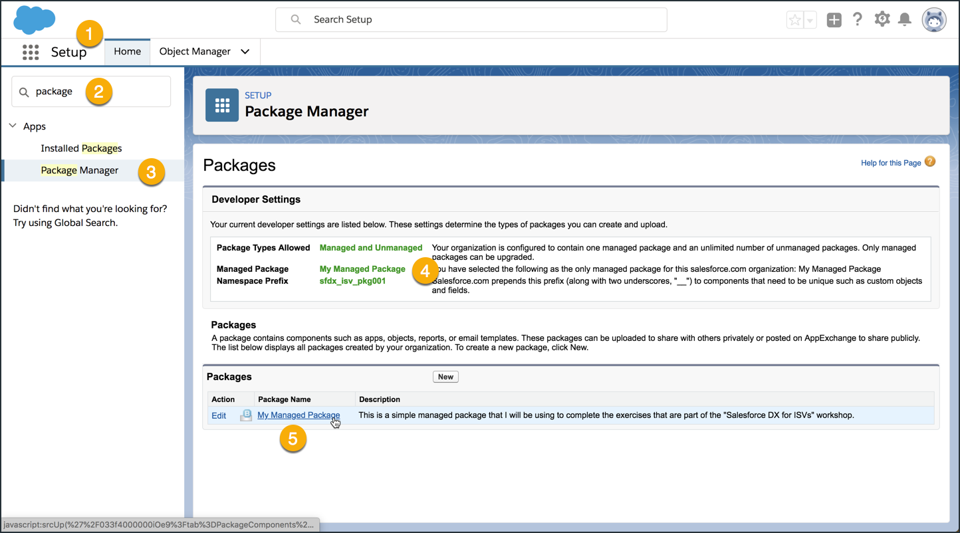Switch to the Home tab

click(x=127, y=52)
